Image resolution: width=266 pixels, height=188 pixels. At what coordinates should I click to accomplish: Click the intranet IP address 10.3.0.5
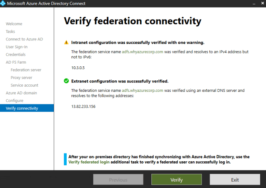(78, 68)
